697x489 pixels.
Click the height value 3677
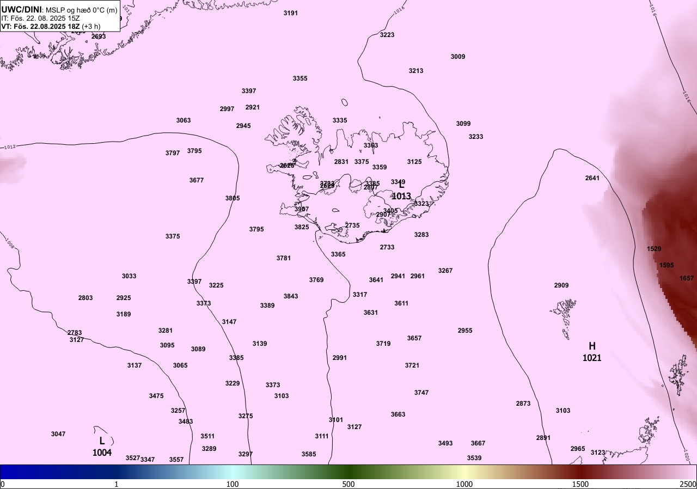[197, 180]
